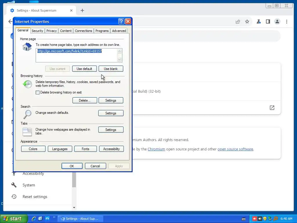Click the Delete... button

click(85, 100)
